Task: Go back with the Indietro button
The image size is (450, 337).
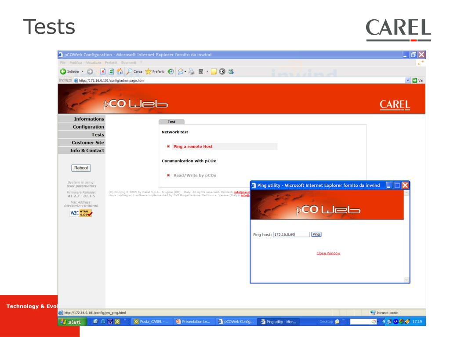Action: click(x=69, y=72)
